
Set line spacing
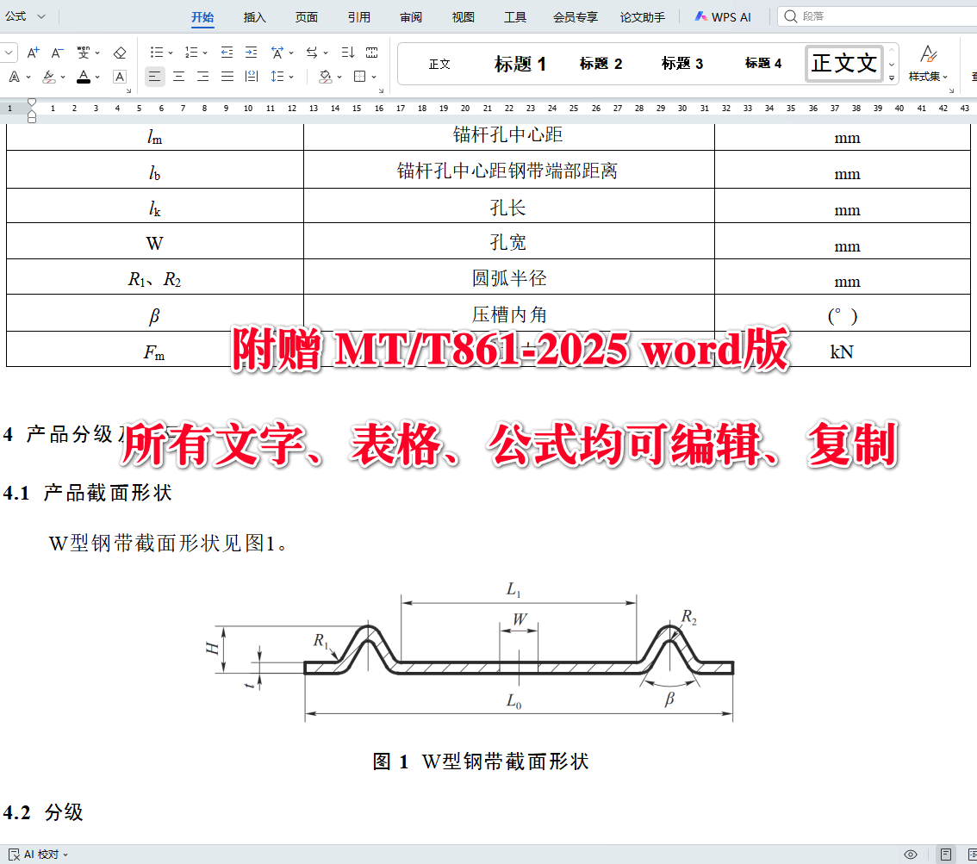pos(277,77)
